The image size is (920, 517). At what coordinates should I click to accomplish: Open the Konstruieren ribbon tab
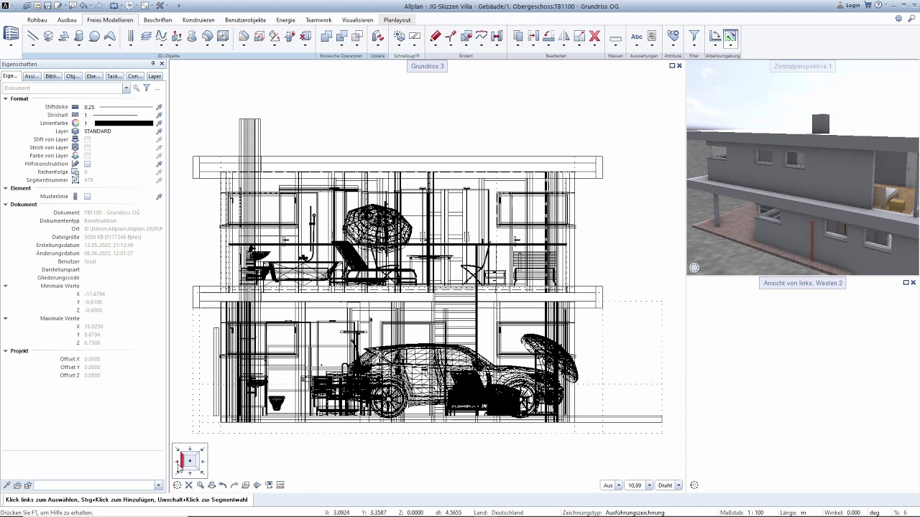198,20
